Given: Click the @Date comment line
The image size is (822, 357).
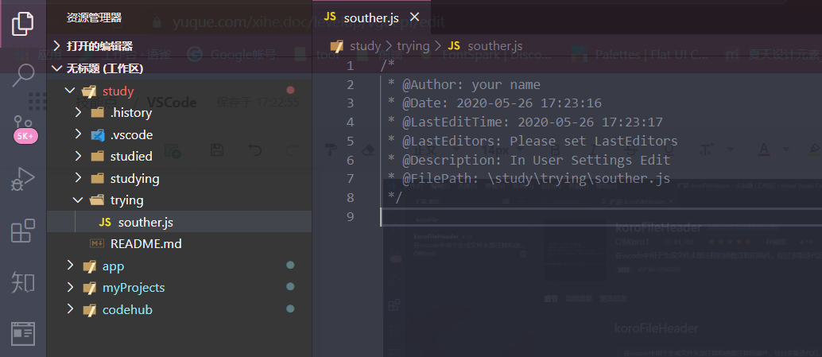Looking at the screenshot, I should coord(494,103).
